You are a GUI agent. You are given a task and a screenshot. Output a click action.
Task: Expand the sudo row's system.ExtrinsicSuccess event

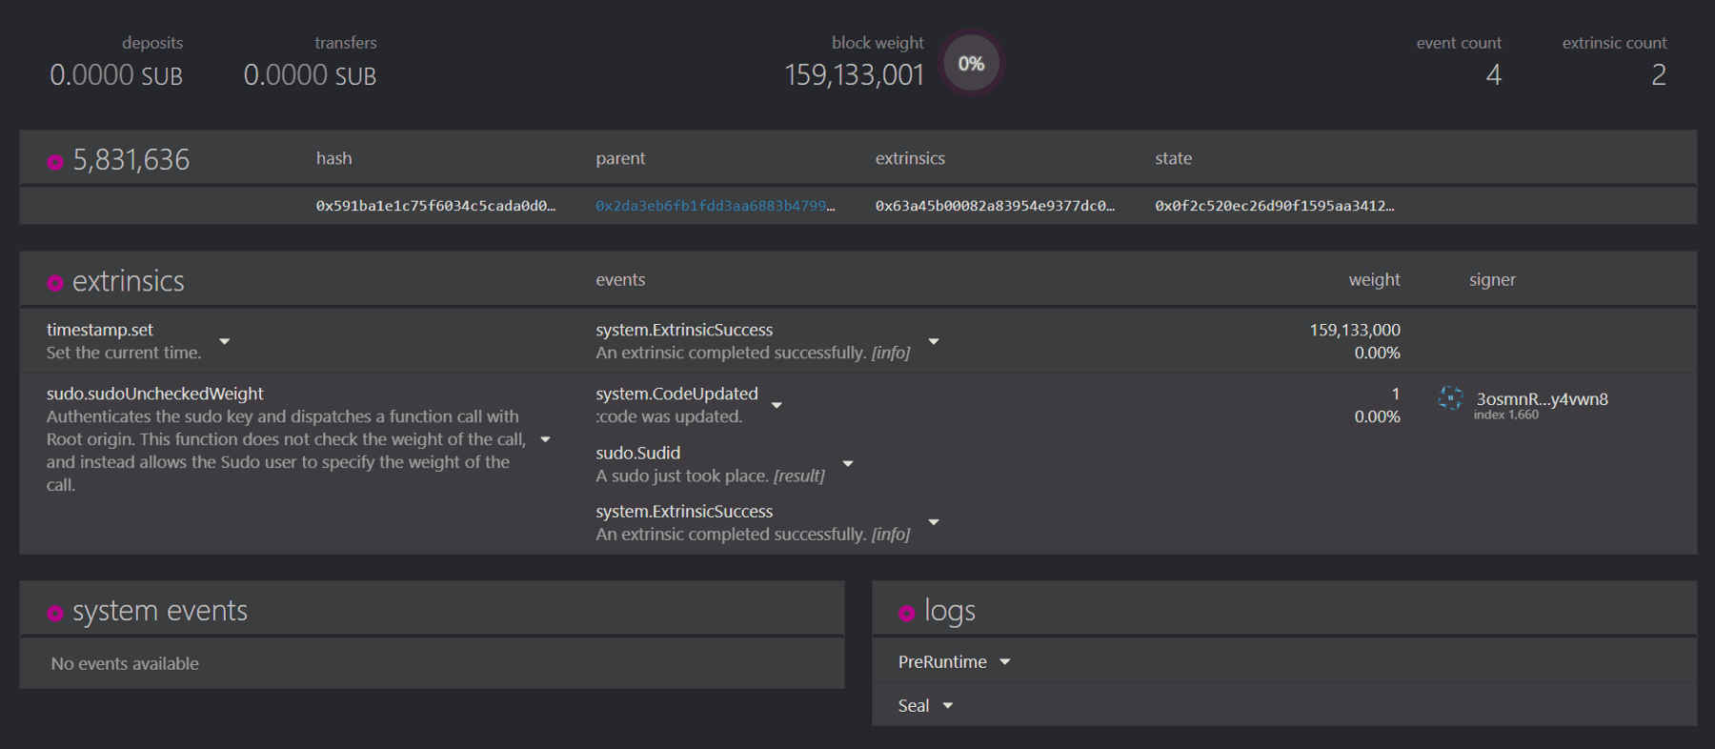pyautogui.click(x=934, y=522)
